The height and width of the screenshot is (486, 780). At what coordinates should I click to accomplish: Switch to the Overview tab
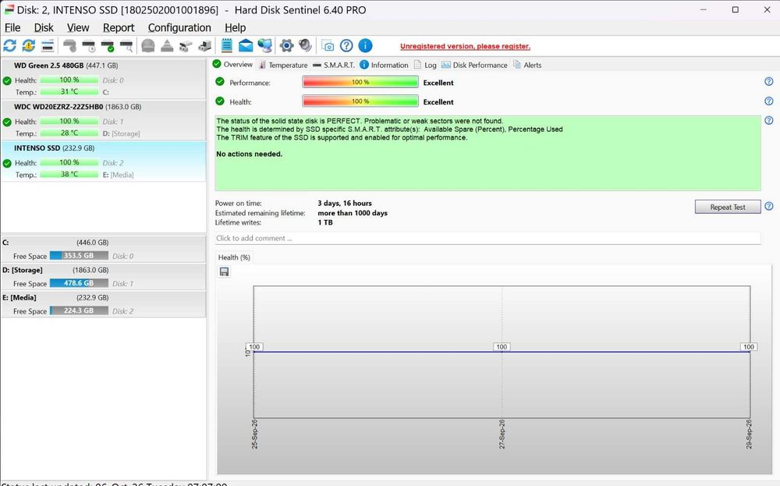point(232,65)
